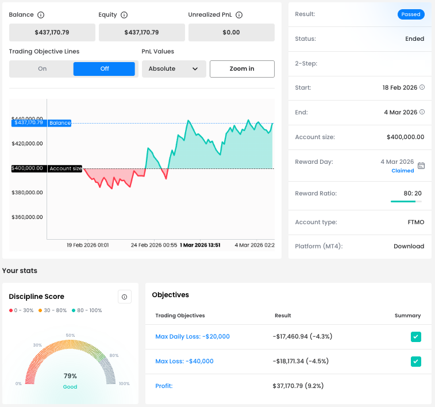The image size is (435, 407).
Task: Download the MT4 platform
Action: pyautogui.click(x=409, y=246)
